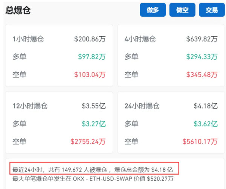Image resolution: width=226 pixels, height=189 pixels.
Task: Select the 多单 label in 4小时爆仓 card
Action: tap(131, 57)
